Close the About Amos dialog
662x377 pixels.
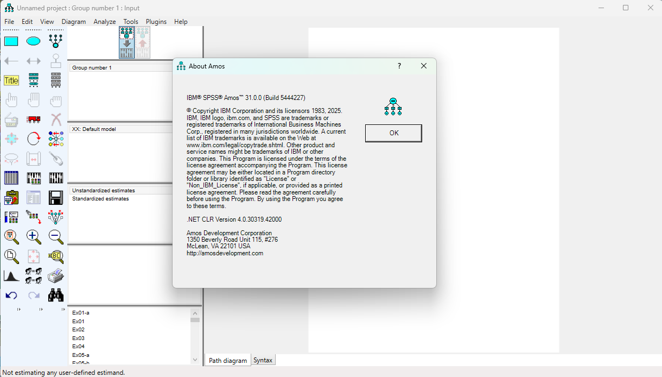click(424, 66)
